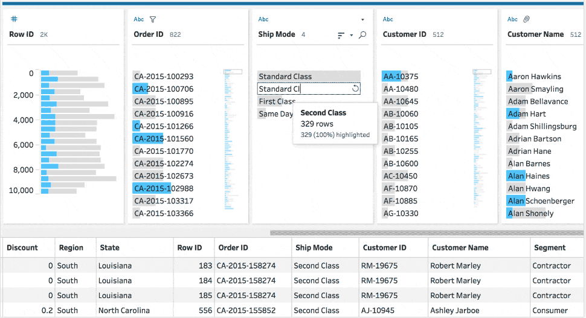Image resolution: width=586 pixels, height=318 pixels.
Task: Select customer ID AC-10450
Action: pyautogui.click(x=401, y=176)
